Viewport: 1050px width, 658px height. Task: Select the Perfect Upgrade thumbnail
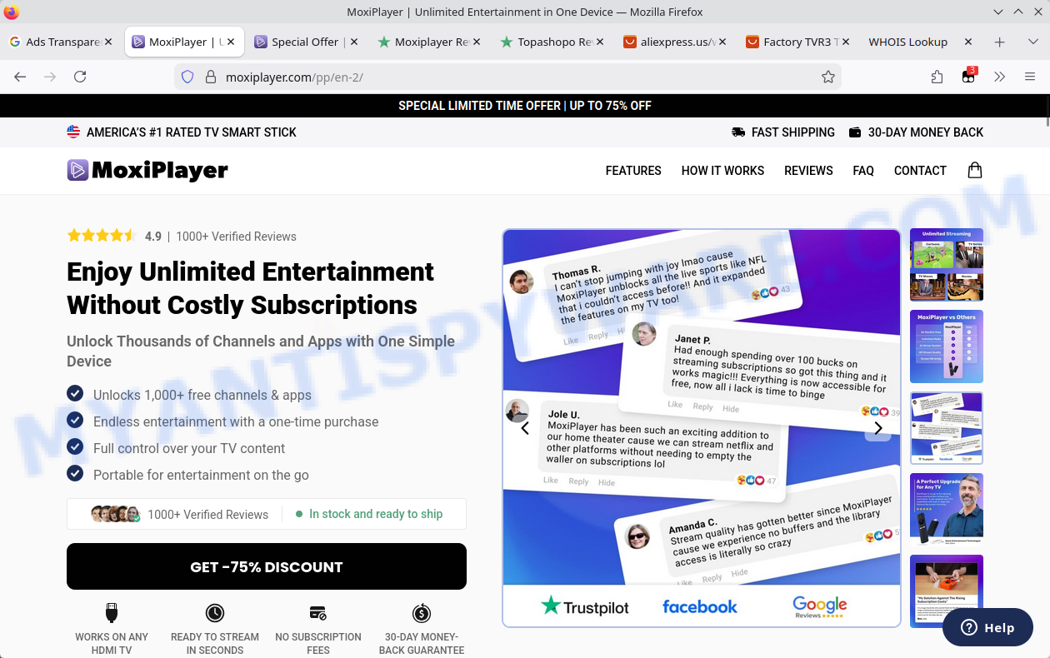(947, 509)
